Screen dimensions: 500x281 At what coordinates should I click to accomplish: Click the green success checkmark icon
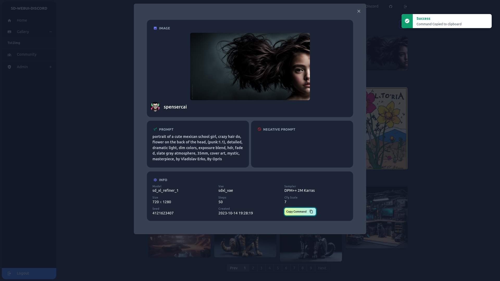407,21
